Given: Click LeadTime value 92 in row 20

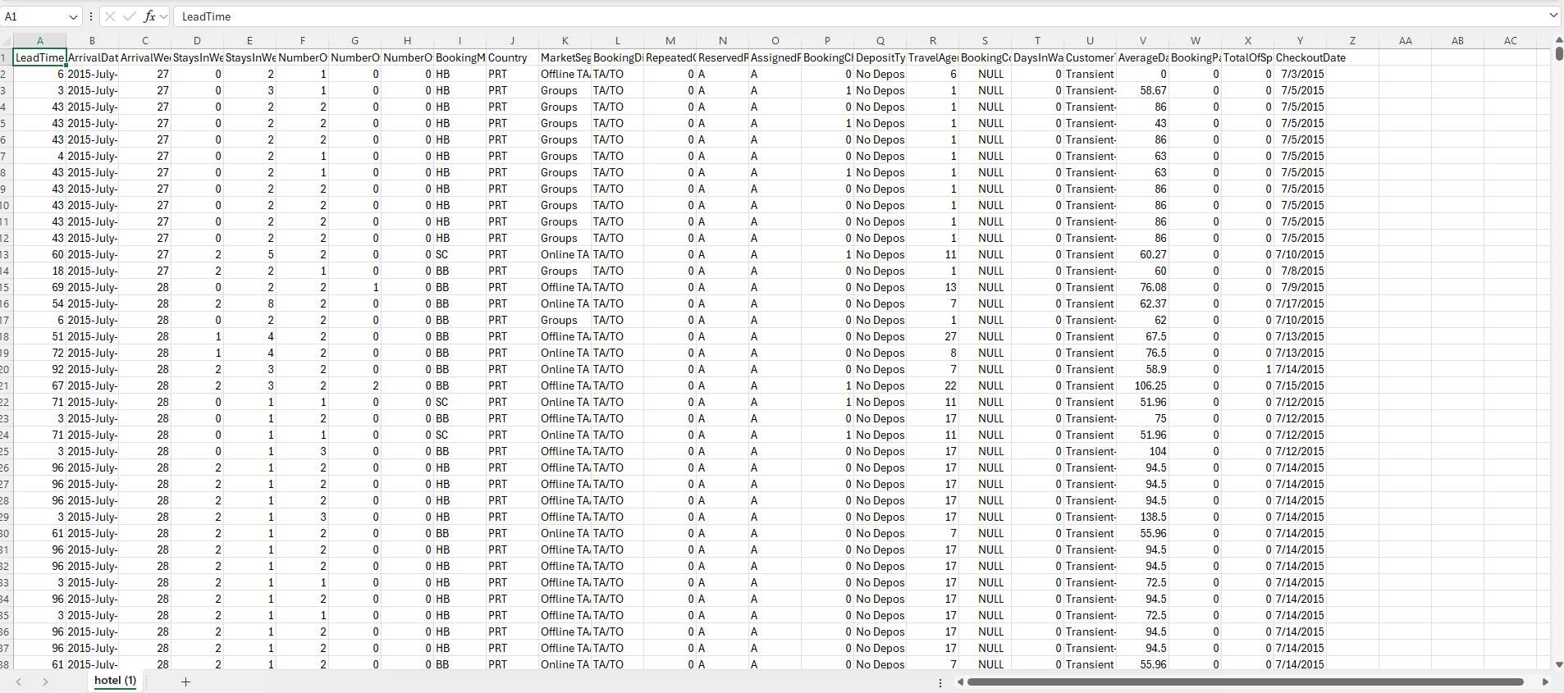Looking at the screenshot, I should (39, 369).
